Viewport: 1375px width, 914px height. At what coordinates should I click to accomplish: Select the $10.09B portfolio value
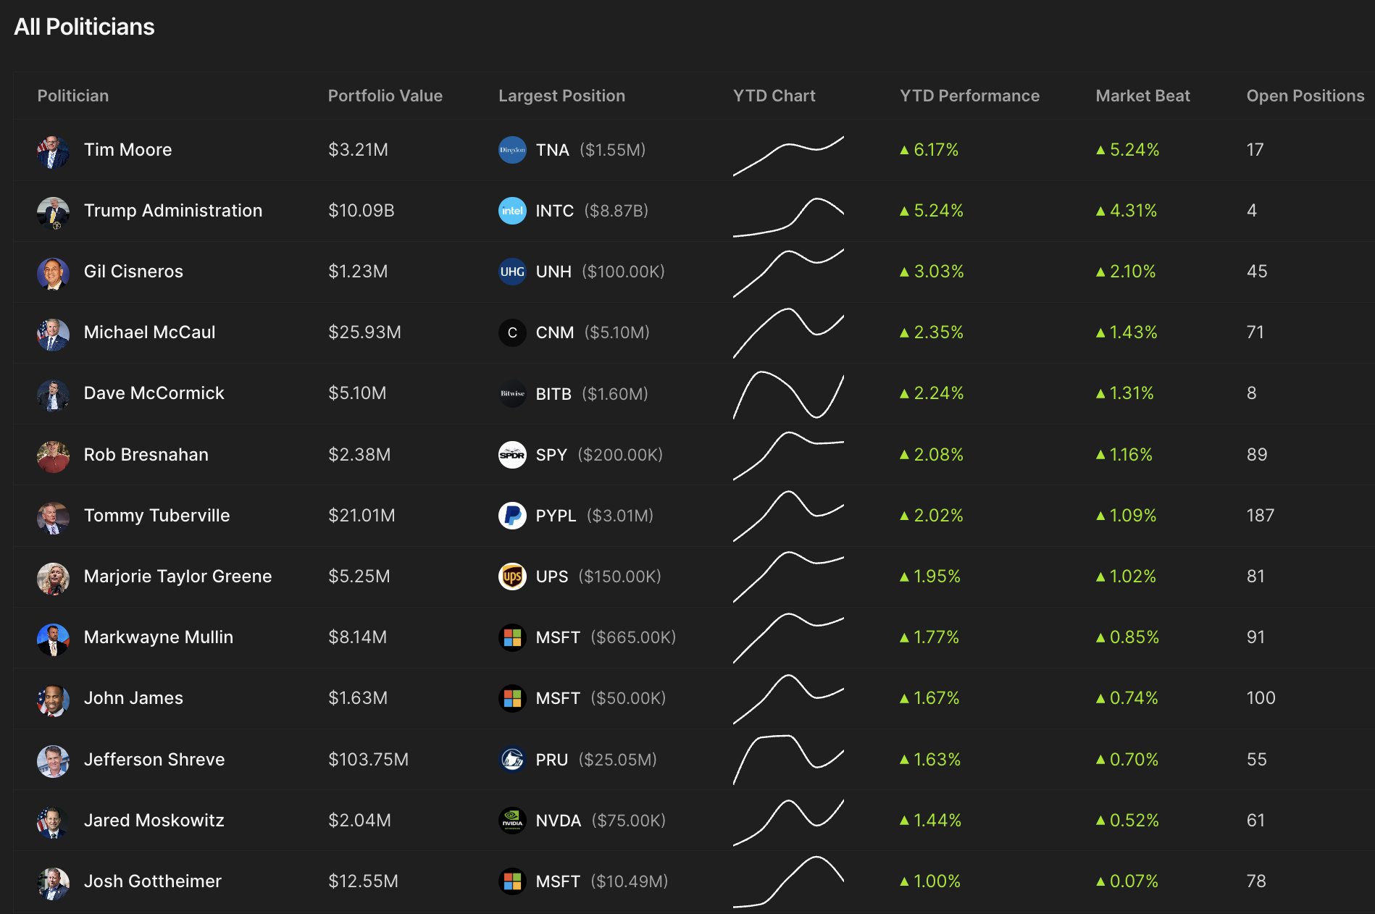click(361, 211)
